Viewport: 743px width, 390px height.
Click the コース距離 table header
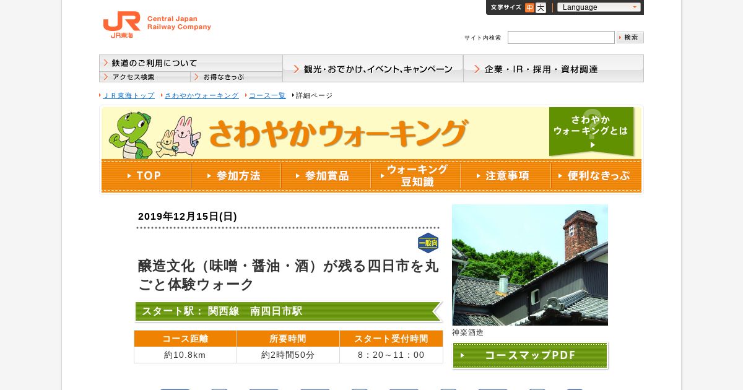click(x=186, y=339)
